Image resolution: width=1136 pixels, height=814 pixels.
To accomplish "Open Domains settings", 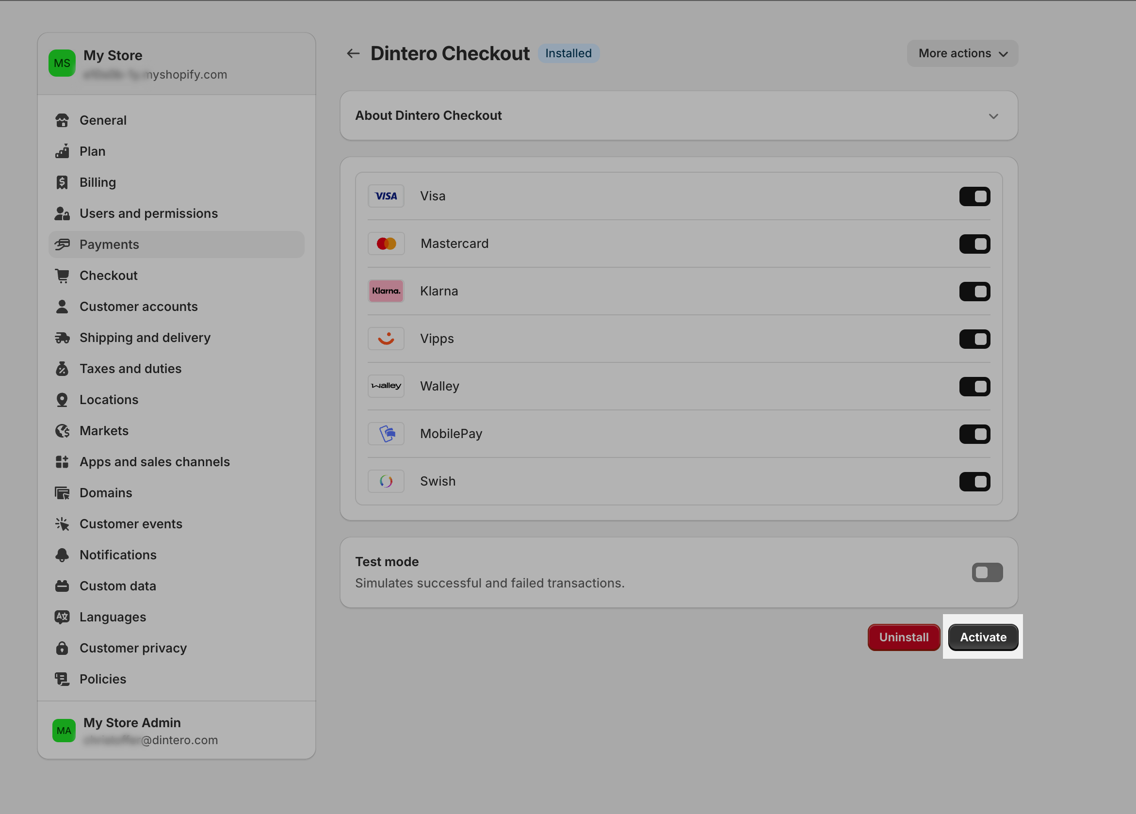I will (176, 493).
